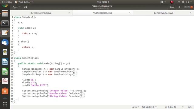The width and height of the screenshot is (194, 109).
Task: Close the GenericVector.java tab
Action: pos(191,13)
